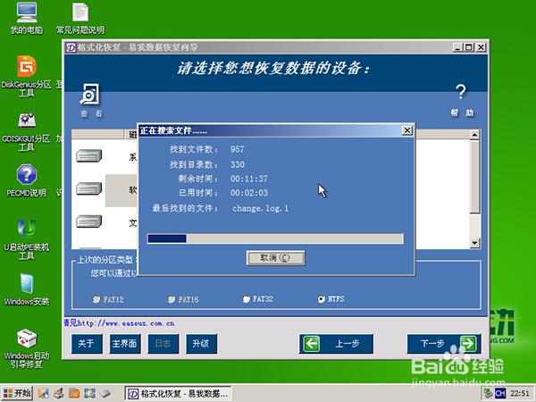Maximize the 格式化恢复 wizard window
The width and height of the screenshot is (536, 402).
(x=469, y=47)
